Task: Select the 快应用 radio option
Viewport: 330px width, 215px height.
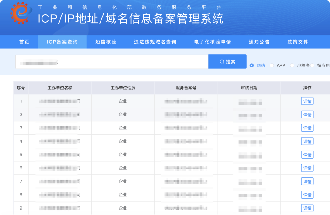Action: (312, 65)
